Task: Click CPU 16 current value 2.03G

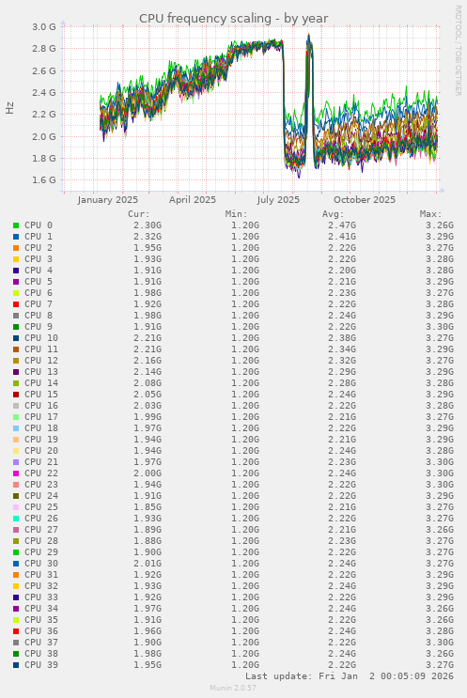Action: pyautogui.click(x=148, y=406)
